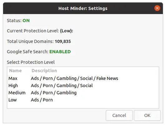Click the Host Minder: Settings title bar
This screenshot has height=126, width=166.
[83, 8]
